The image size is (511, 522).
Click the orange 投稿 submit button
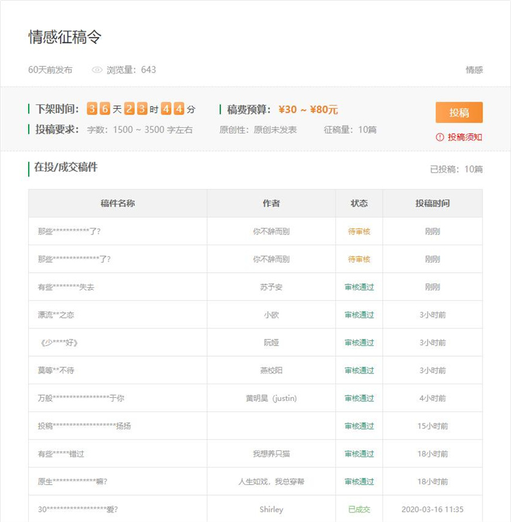click(x=459, y=112)
